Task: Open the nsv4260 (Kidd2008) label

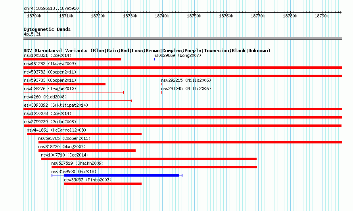Action: coord(45,97)
